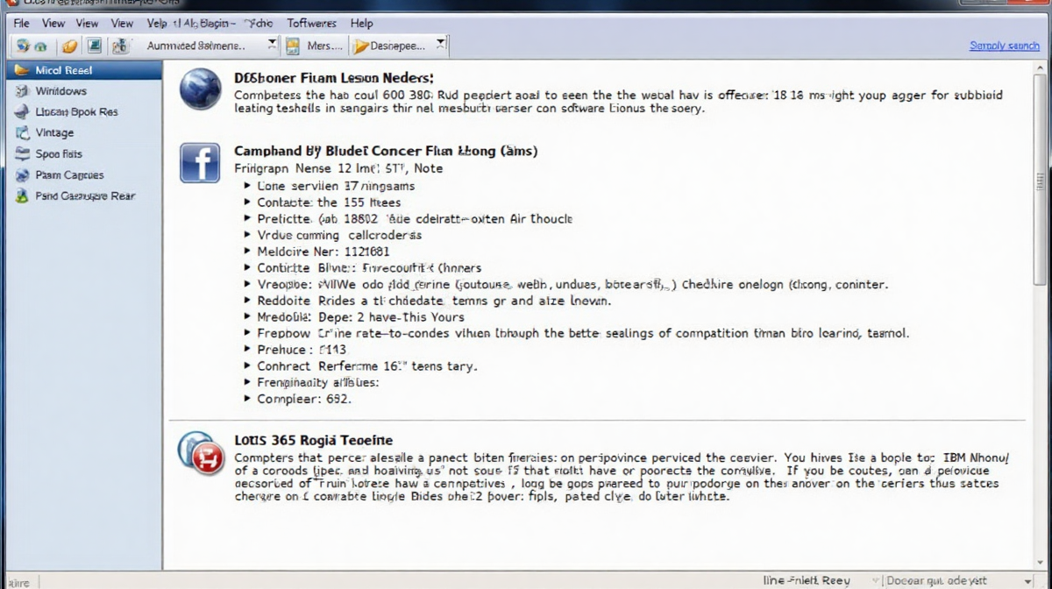Open the 'D£Sboner Fiam Leson Neders' heading

[x=333, y=78]
